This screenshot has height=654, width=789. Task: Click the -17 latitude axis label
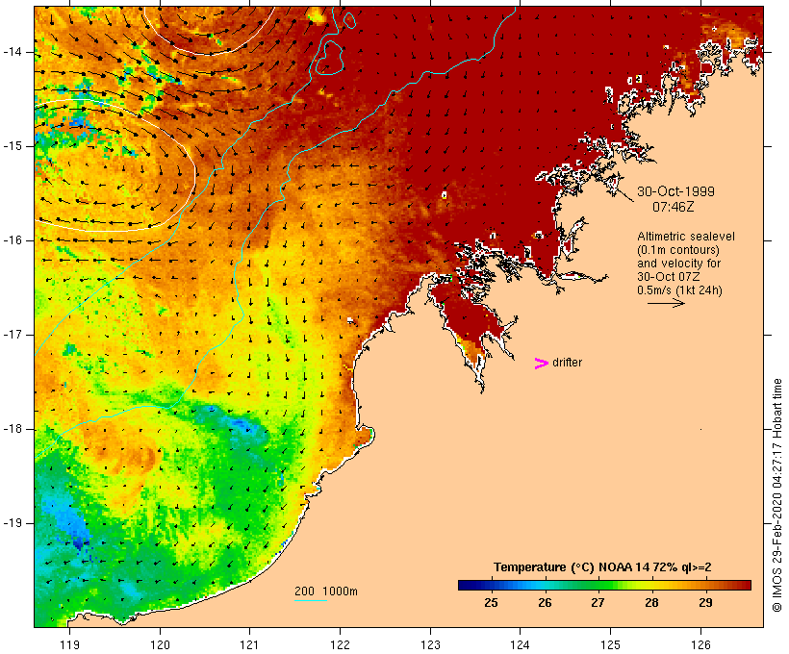coord(13,335)
